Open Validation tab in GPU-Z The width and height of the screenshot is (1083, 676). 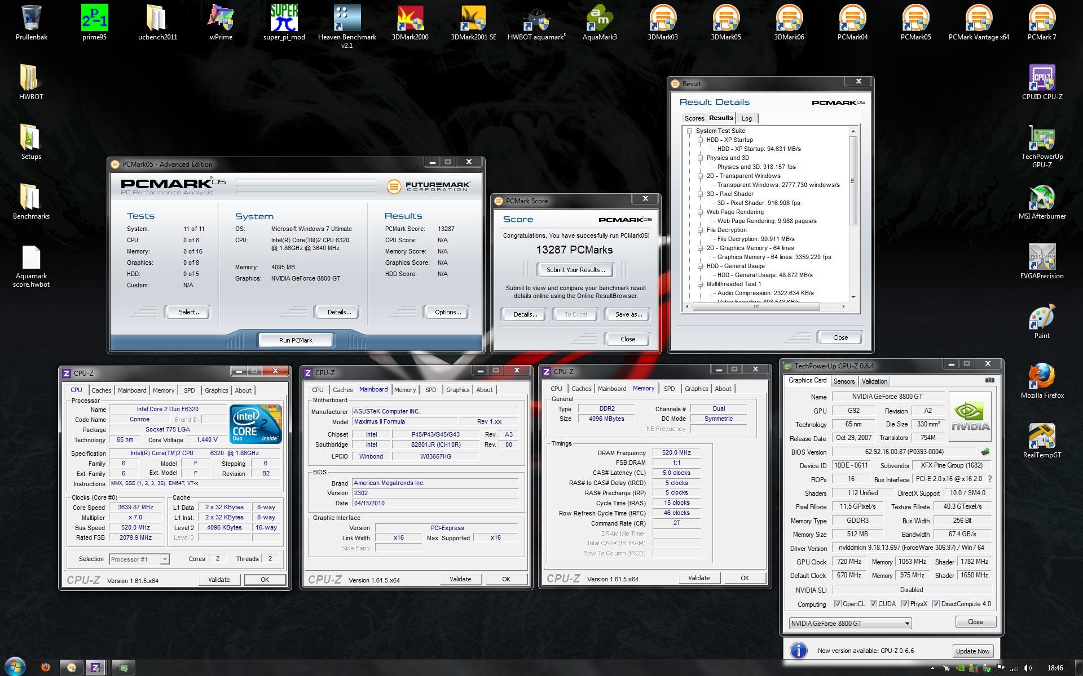click(875, 381)
